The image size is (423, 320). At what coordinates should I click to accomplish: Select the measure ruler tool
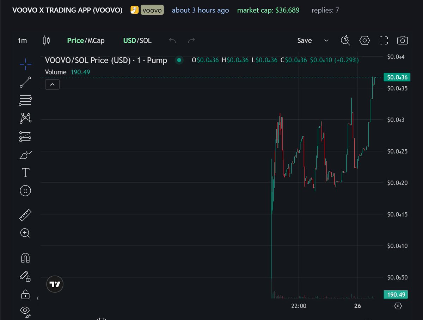tap(25, 215)
